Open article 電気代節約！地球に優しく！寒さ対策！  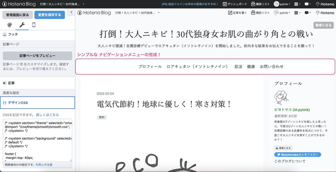tap(164, 104)
